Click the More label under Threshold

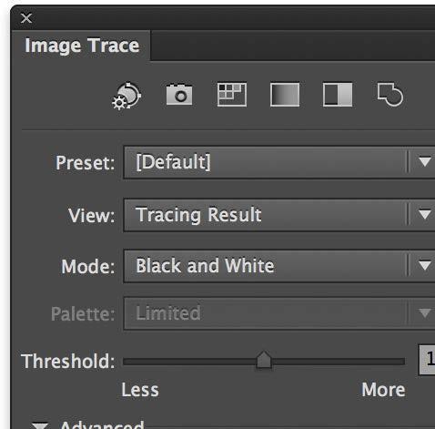tap(383, 390)
